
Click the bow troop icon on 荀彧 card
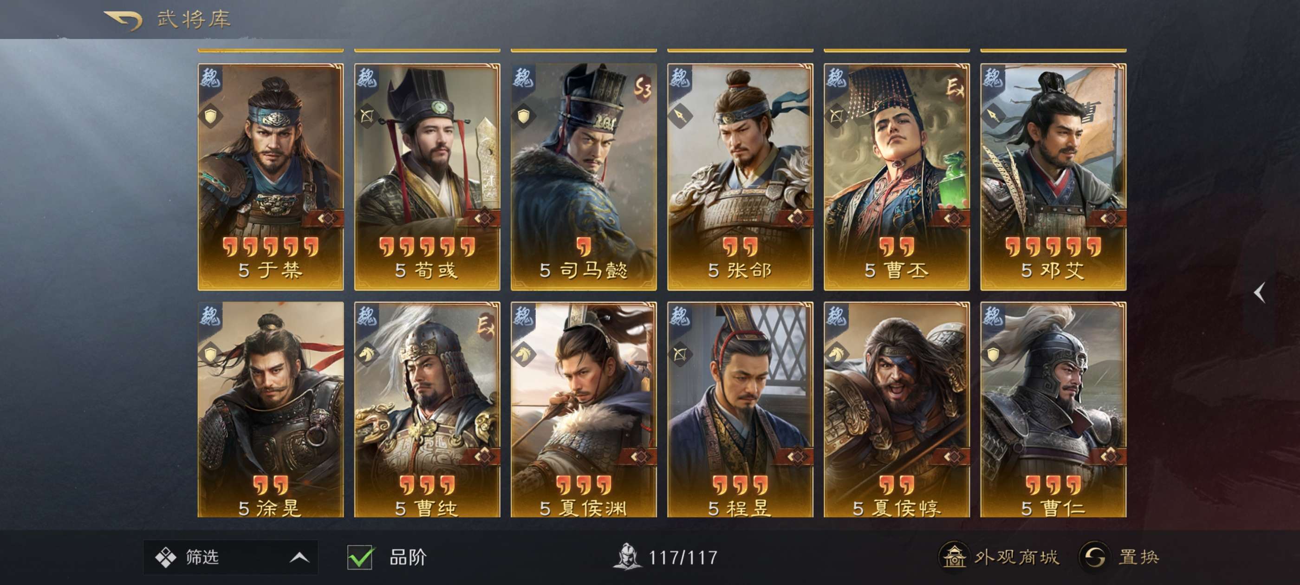(x=367, y=117)
